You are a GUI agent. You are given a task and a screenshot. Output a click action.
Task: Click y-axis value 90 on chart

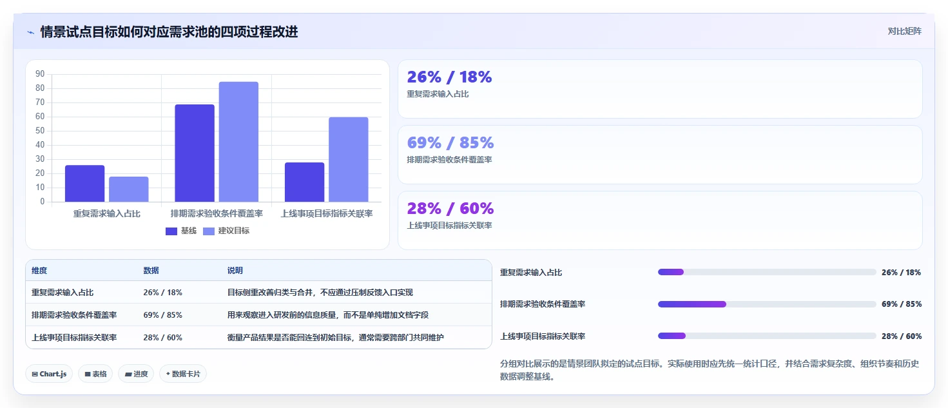click(40, 74)
